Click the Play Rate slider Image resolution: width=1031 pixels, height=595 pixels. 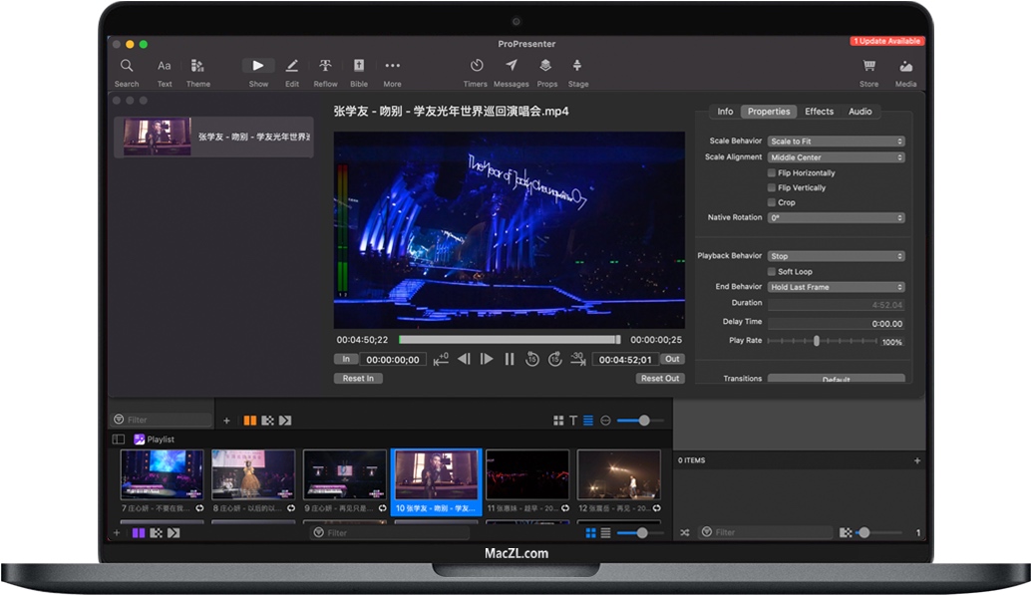pos(822,341)
